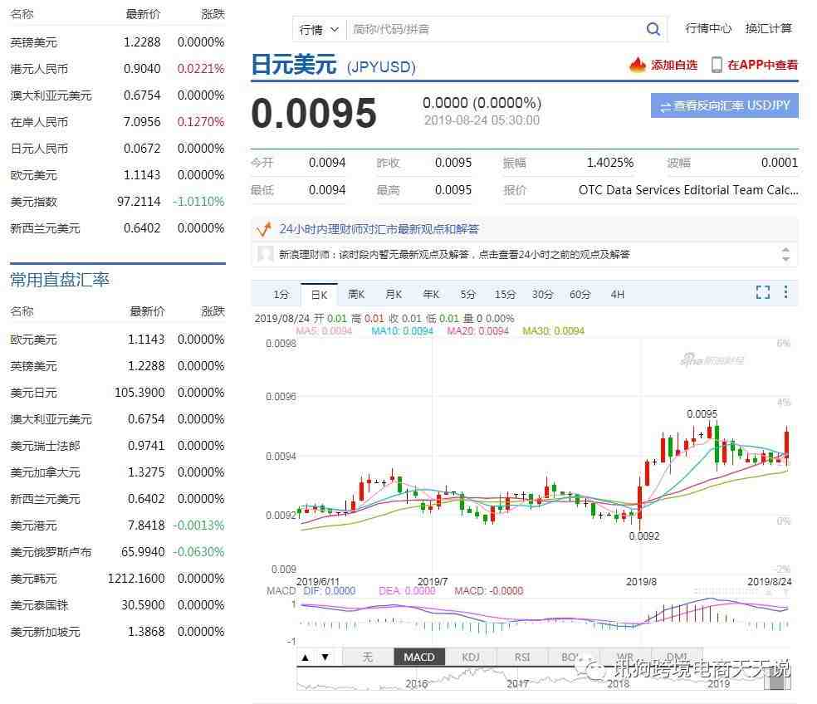Click the 2016 mark on the overview timeline
817x704 pixels.
point(417,684)
